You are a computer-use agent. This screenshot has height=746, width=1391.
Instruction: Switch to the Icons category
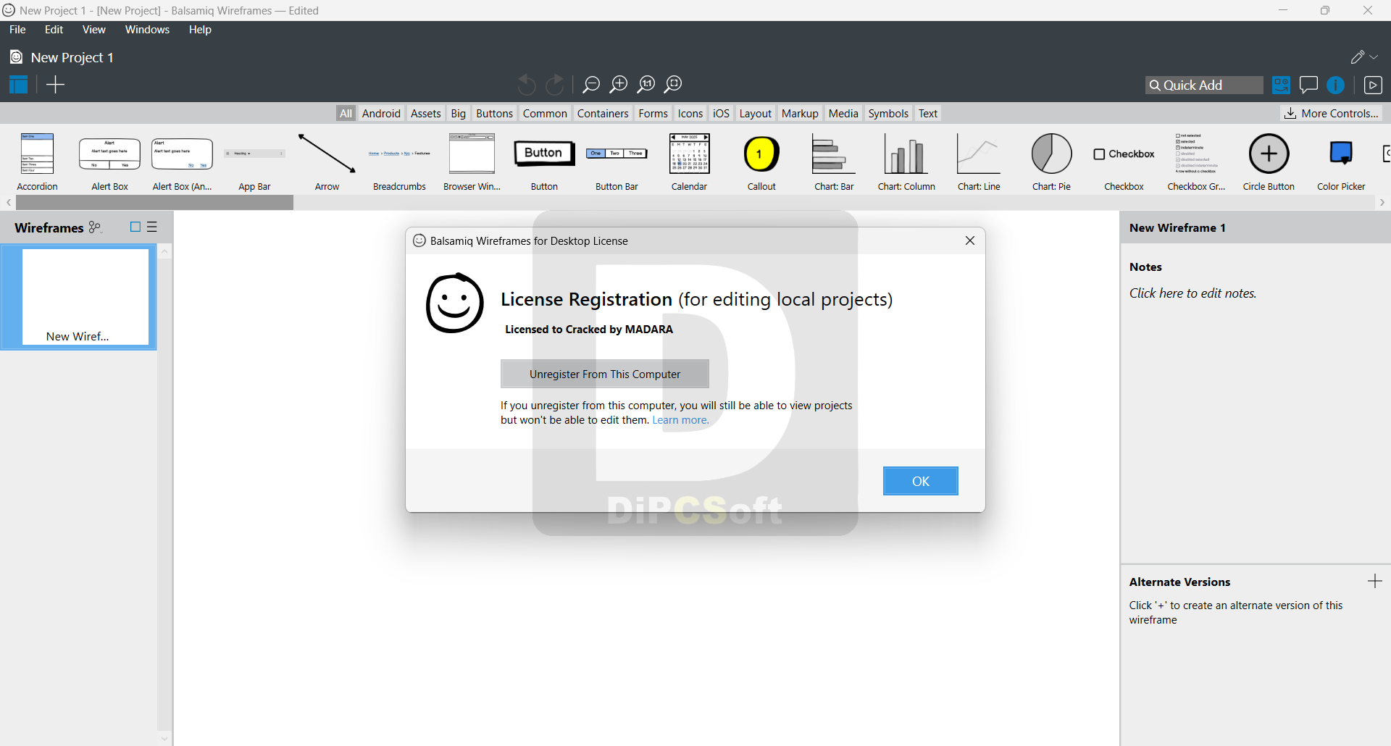(x=690, y=113)
